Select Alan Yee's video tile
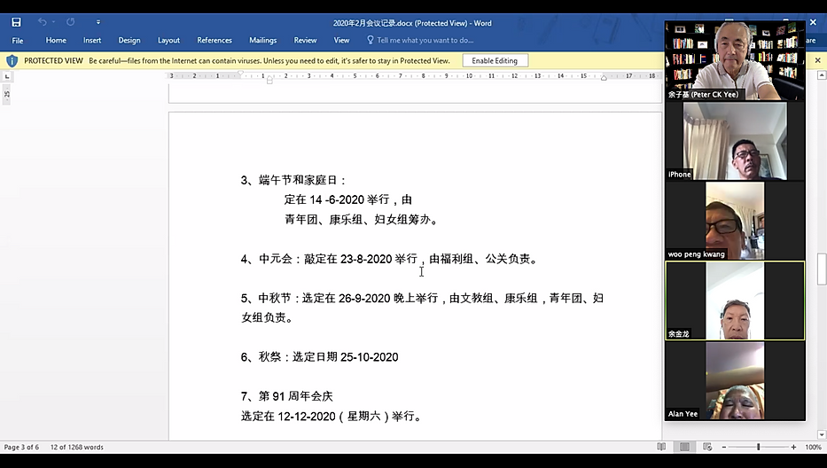The height and width of the screenshot is (468, 827). point(735,380)
